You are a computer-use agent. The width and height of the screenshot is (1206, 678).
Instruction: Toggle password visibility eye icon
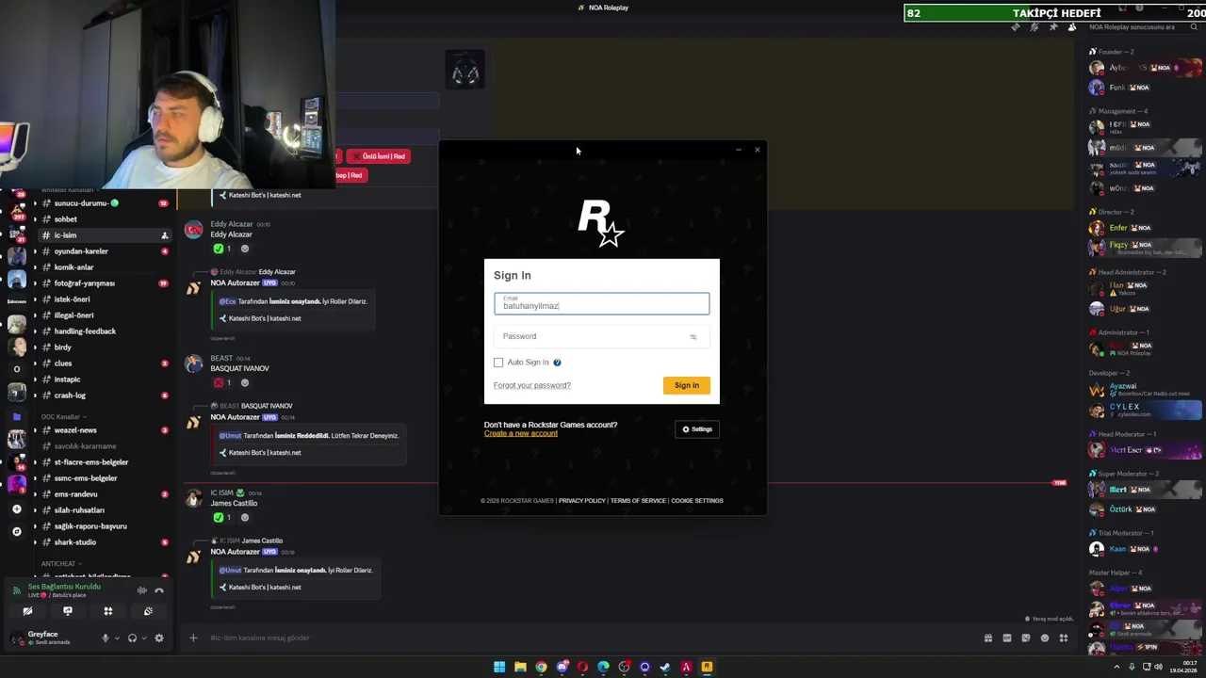click(693, 336)
